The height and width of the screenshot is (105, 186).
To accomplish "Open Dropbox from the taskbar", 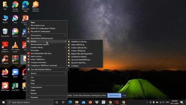I will (x=97, y=102).
